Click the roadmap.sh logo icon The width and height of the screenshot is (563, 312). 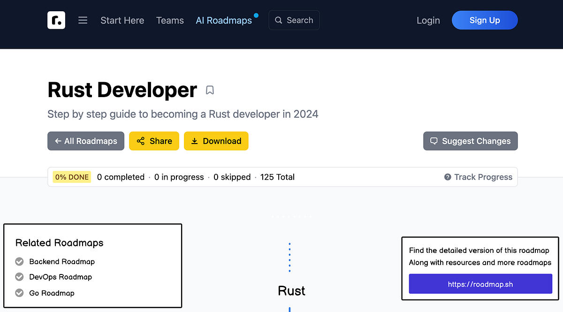[x=56, y=20]
